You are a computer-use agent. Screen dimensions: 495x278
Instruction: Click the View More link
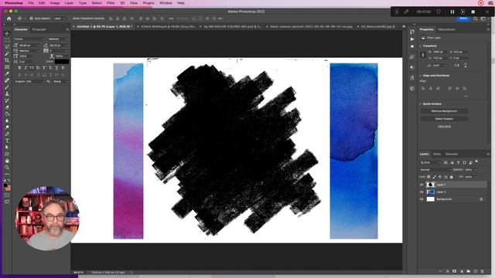tap(444, 127)
